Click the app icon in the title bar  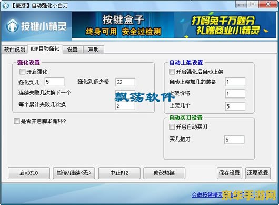6,5
